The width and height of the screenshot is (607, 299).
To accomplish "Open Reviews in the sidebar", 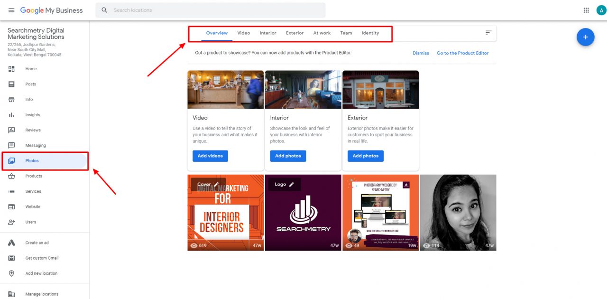I will point(33,130).
